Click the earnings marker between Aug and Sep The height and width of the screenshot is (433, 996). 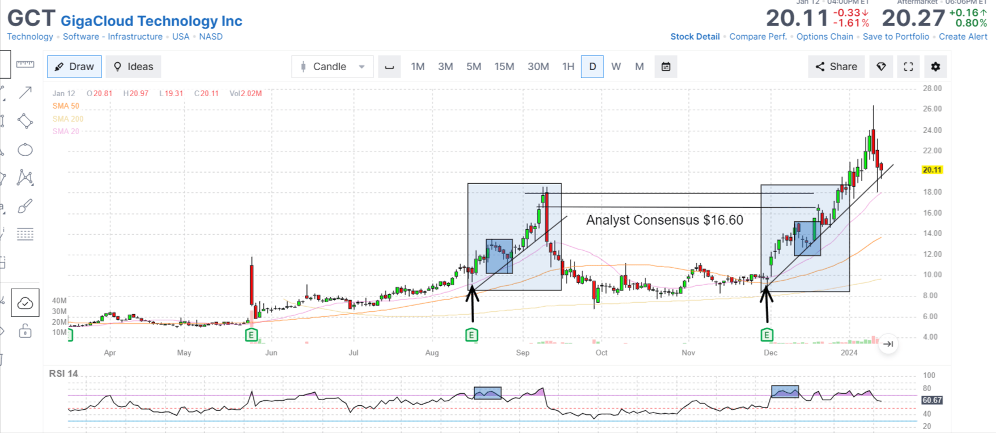point(471,335)
